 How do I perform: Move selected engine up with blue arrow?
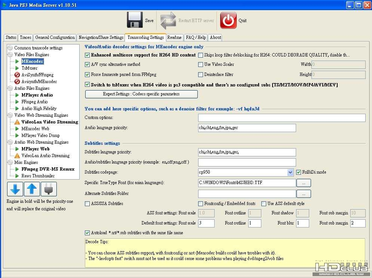point(32,189)
